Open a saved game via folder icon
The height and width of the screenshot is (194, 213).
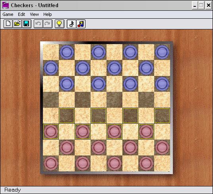click(17, 24)
